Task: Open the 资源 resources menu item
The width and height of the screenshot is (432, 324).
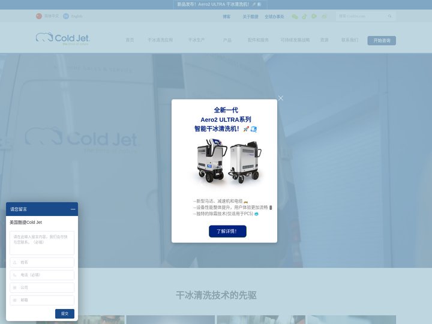Action: click(324, 40)
